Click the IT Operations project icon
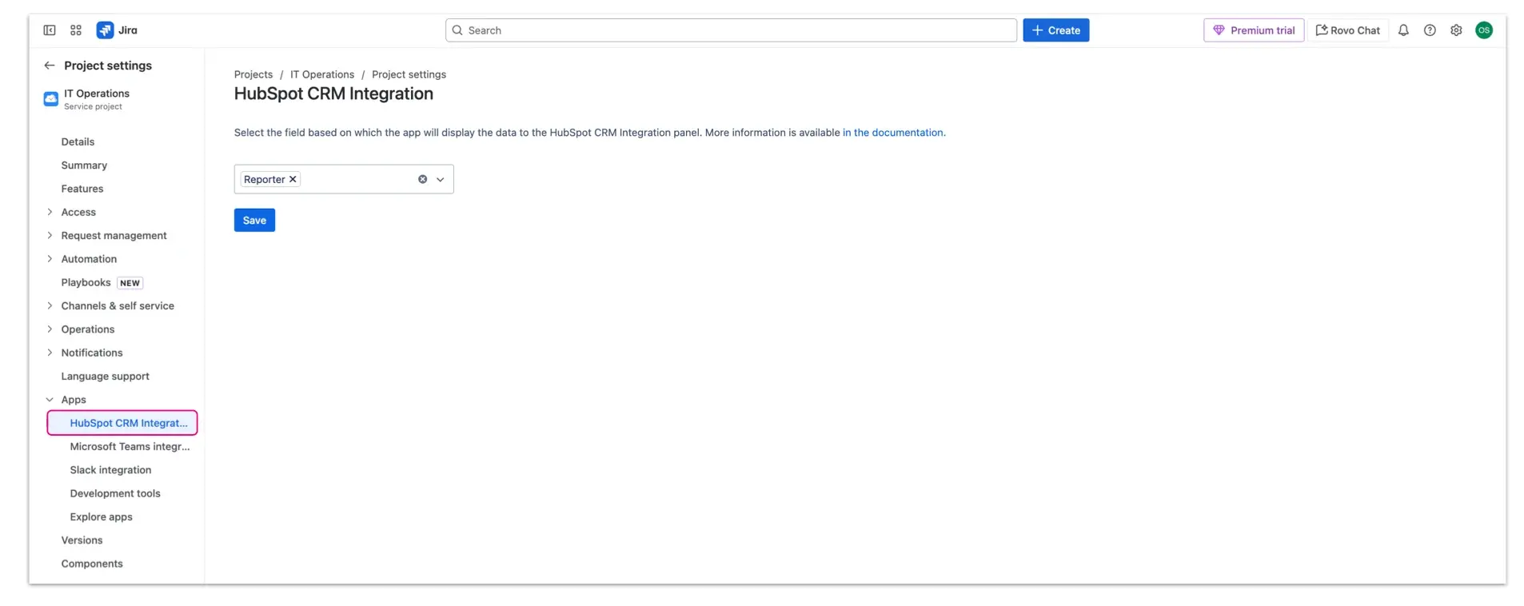 pos(51,99)
